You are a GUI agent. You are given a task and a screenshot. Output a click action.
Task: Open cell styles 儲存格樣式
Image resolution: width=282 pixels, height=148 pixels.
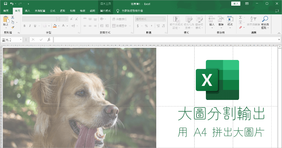coord(199,22)
